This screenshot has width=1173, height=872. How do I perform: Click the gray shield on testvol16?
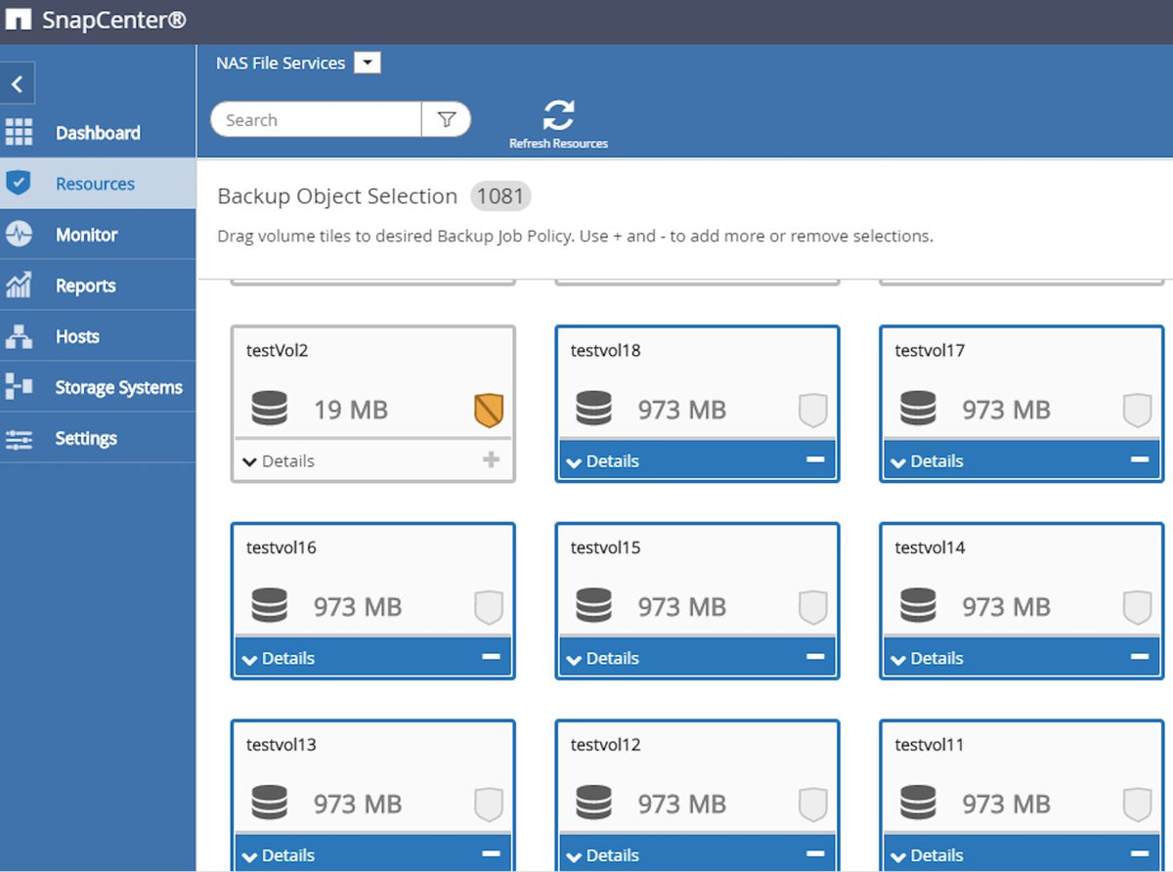tap(488, 608)
